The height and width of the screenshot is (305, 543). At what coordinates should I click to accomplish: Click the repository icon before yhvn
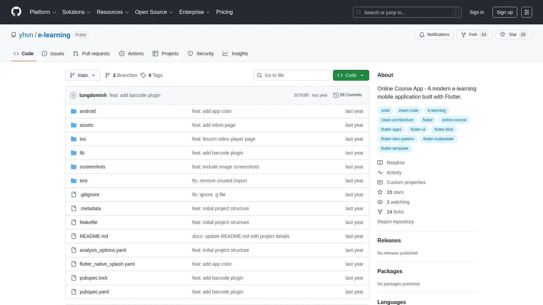[x=14, y=35]
